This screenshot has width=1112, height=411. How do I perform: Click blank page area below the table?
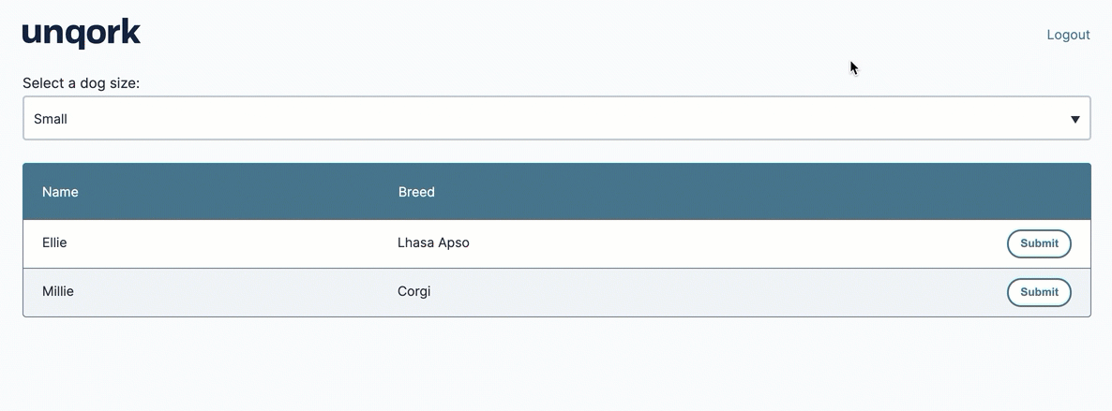click(x=557, y=365)
